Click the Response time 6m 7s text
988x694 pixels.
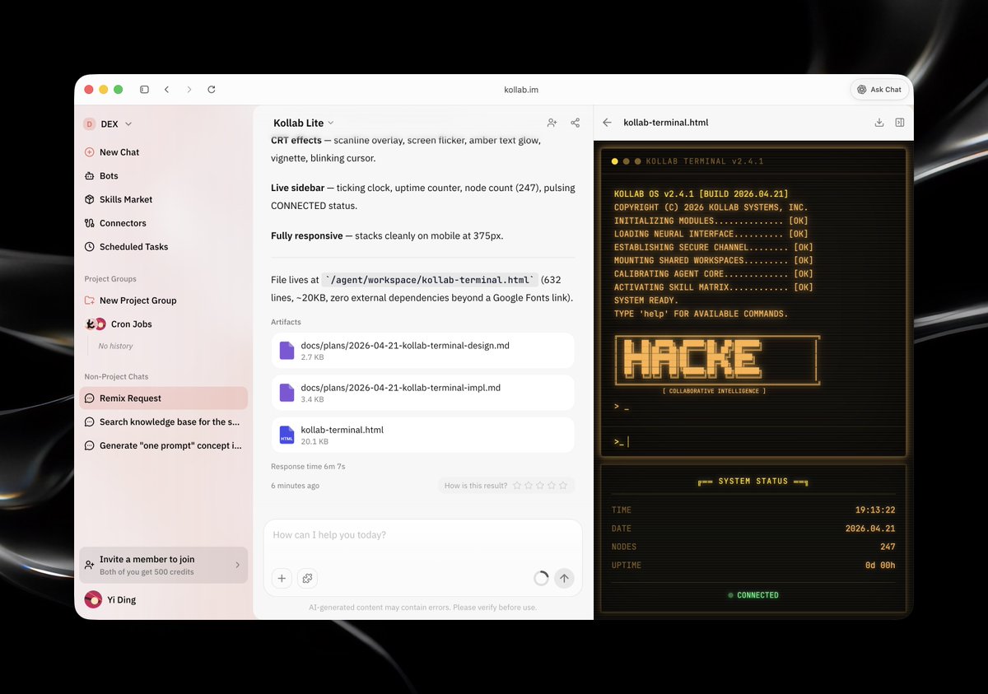point(308,467)
